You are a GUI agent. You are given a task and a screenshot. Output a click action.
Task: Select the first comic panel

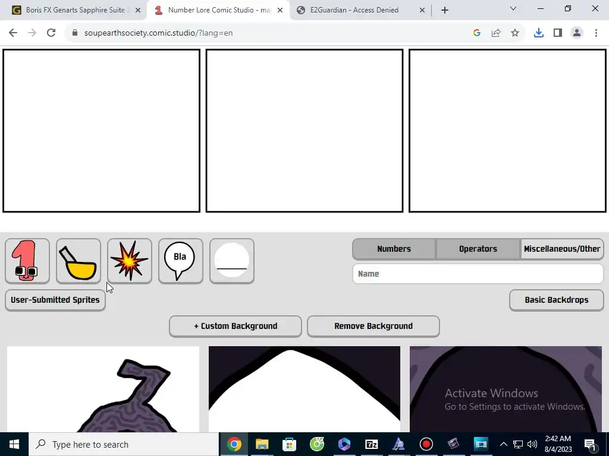pos(101,131)
